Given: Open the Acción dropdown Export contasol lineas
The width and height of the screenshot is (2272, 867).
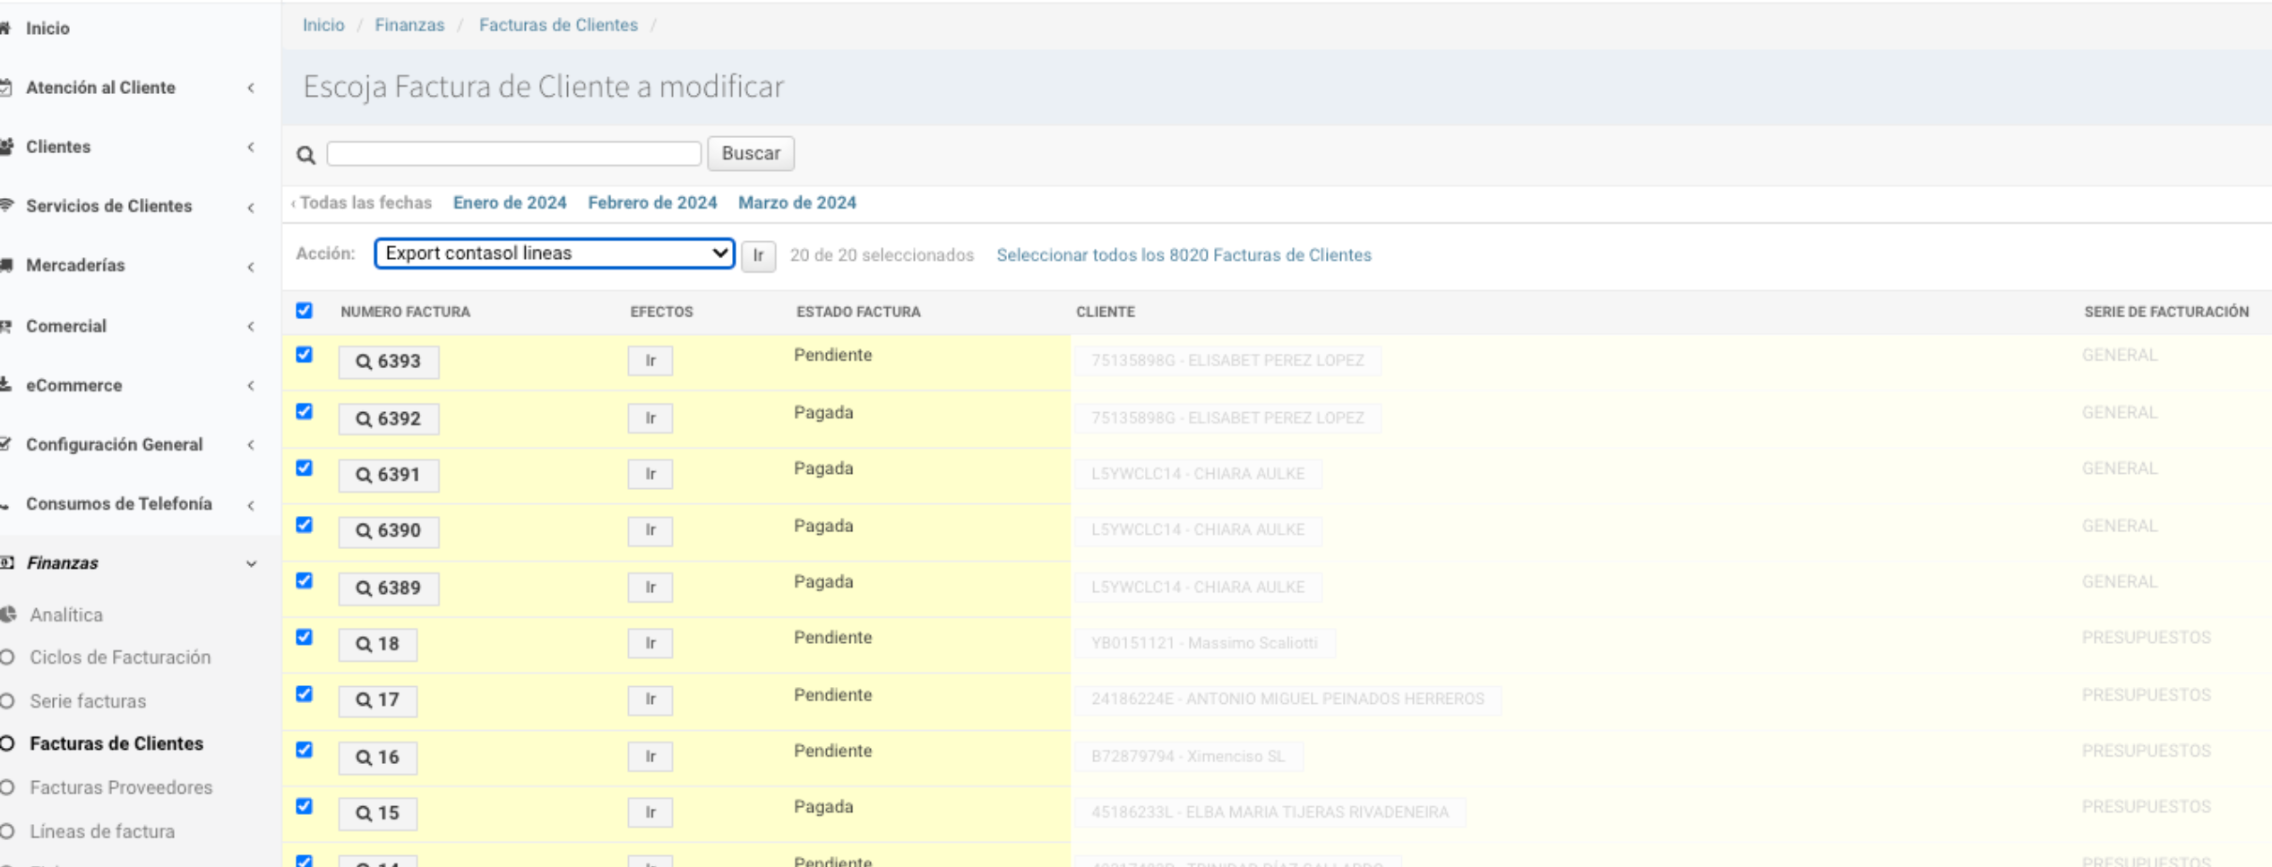Looking at the screenshot, I should [555, 253].
